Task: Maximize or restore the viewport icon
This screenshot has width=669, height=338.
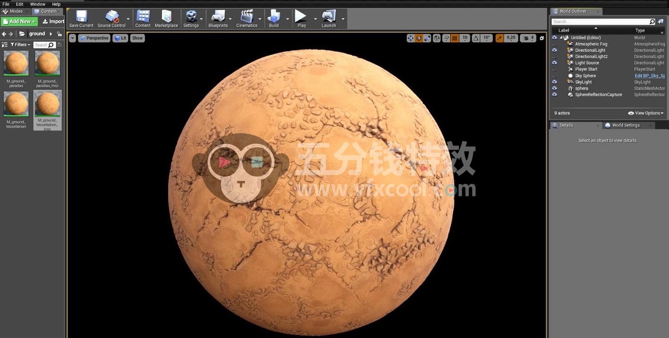Action: pyautogui.click(x=542, y=38)
